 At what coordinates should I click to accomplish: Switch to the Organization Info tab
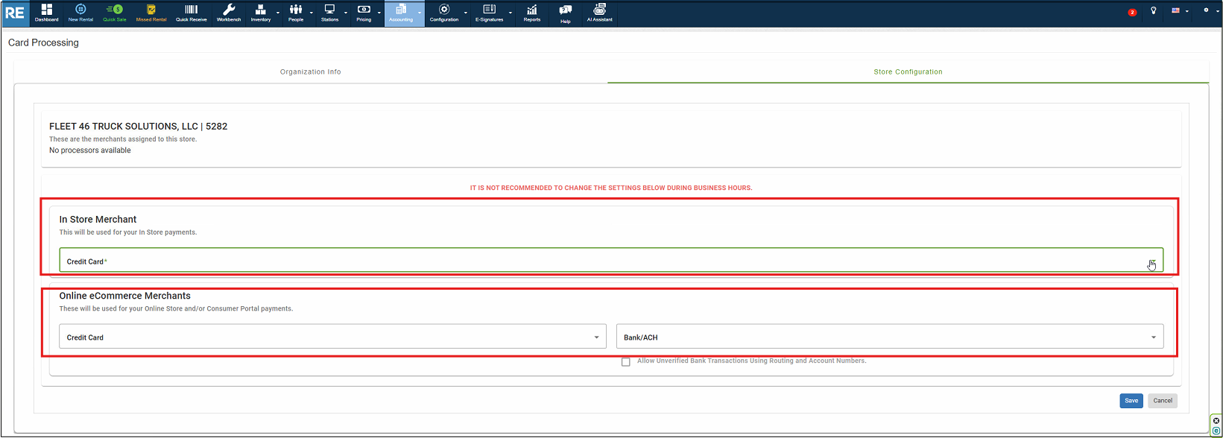click(x=310, y=72)
